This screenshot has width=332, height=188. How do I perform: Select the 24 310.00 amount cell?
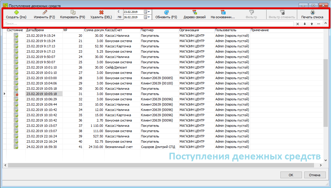[x=94, y=147]
